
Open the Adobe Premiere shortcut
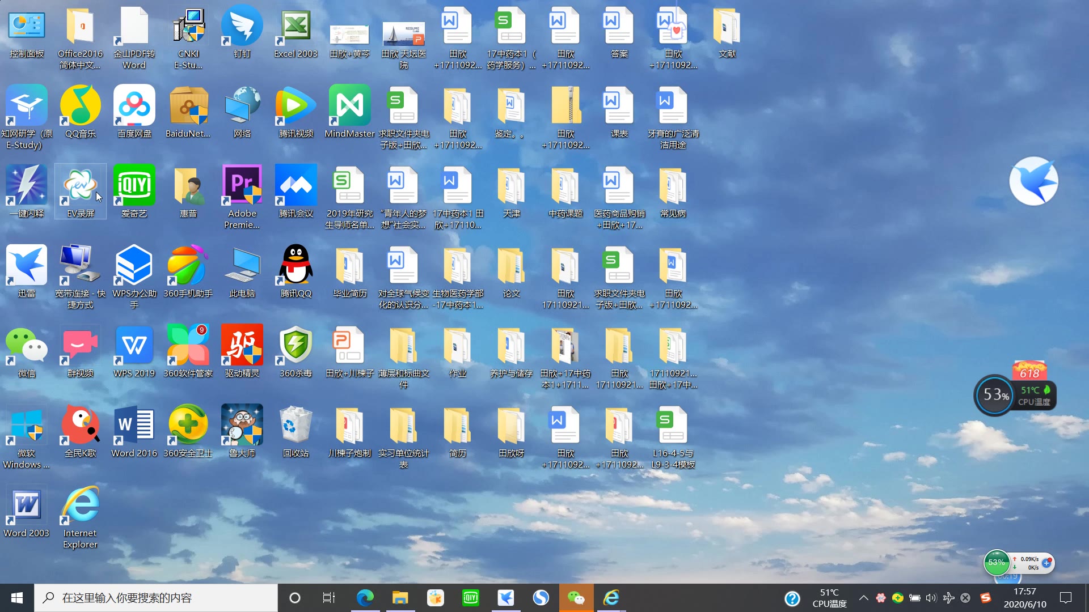click(242, 197)
